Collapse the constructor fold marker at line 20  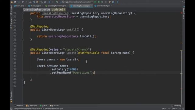click(23, 13)
